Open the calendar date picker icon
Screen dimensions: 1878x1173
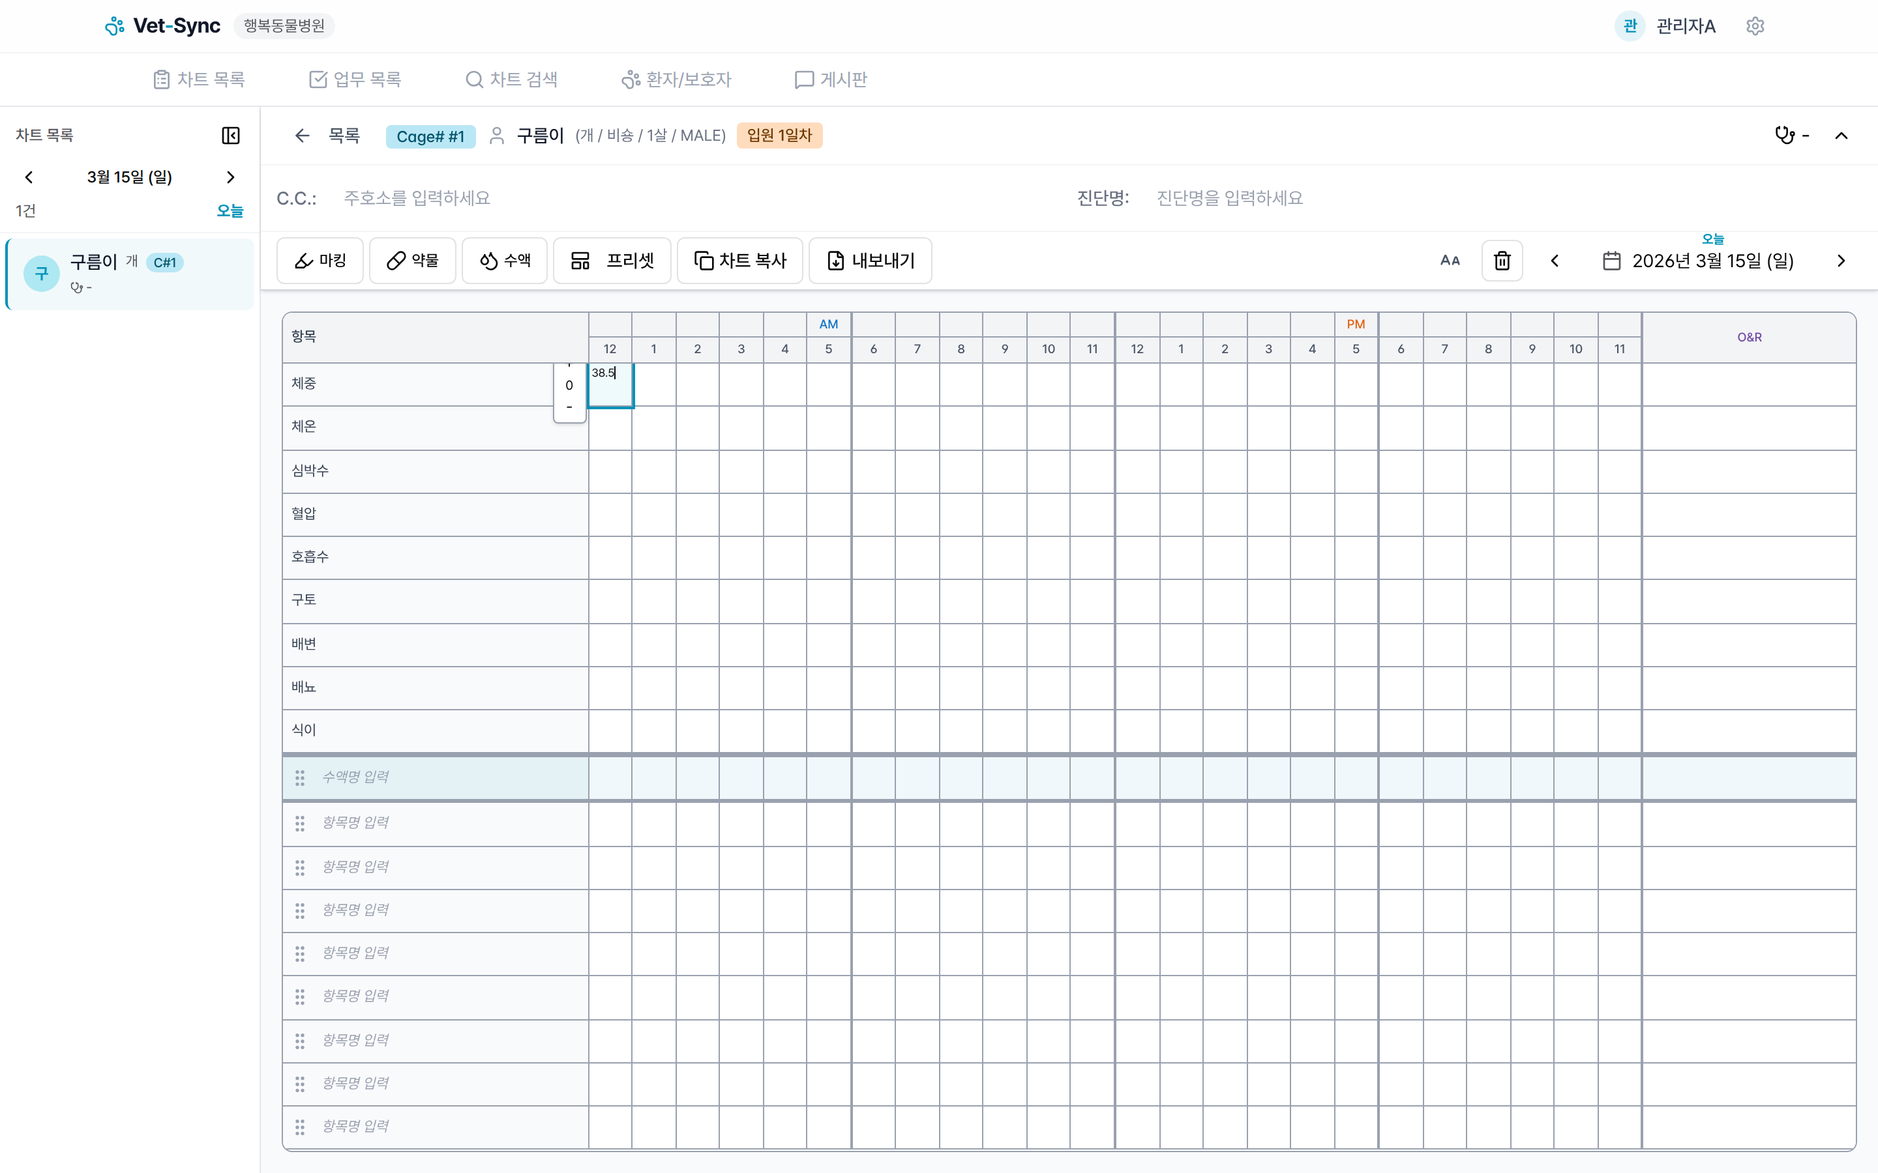coord(1613,261)
